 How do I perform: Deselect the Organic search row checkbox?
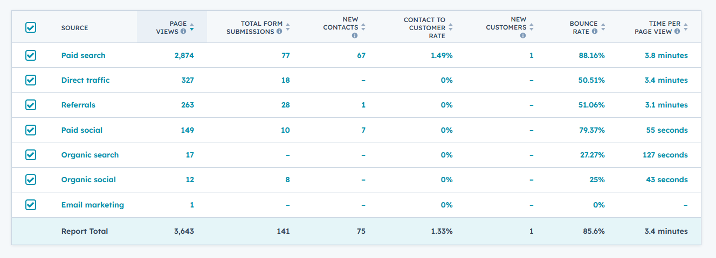(x=31, y=155)
